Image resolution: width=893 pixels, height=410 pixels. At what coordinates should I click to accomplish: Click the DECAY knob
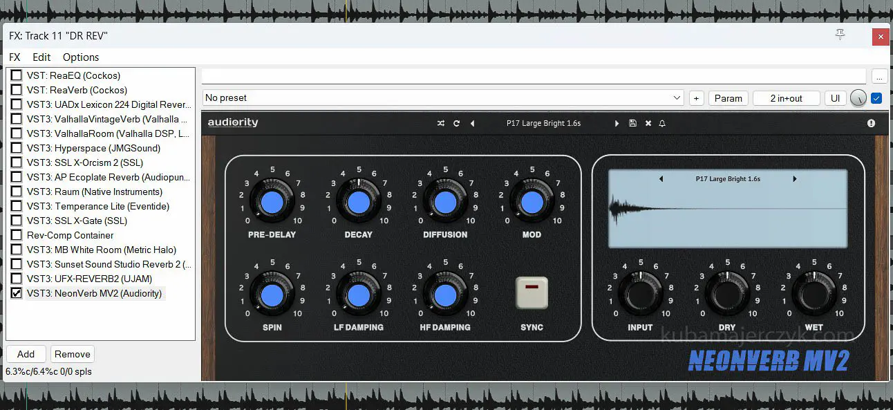358,202
